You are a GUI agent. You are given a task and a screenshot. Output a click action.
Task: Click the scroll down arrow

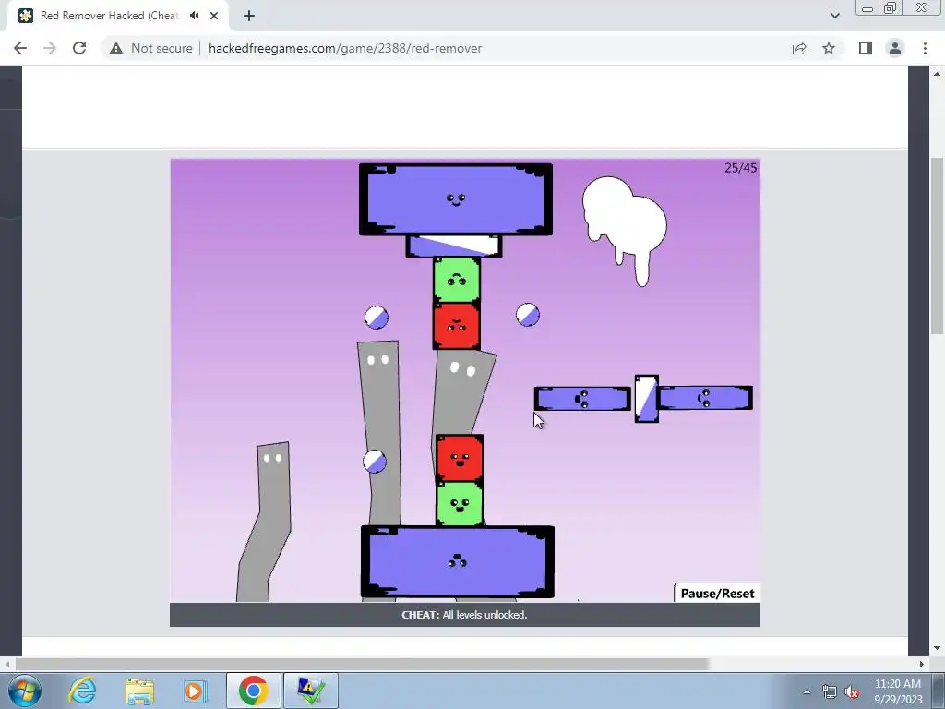point(937,649)
